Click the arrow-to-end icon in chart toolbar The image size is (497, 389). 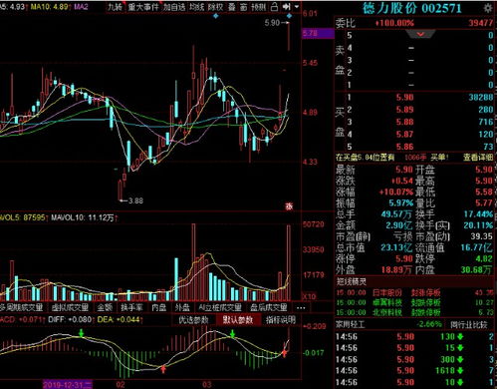coord(287,7)
